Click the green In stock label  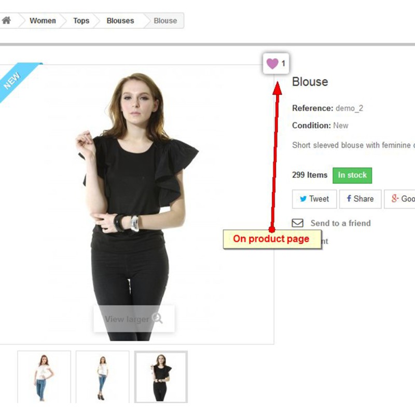352,175
